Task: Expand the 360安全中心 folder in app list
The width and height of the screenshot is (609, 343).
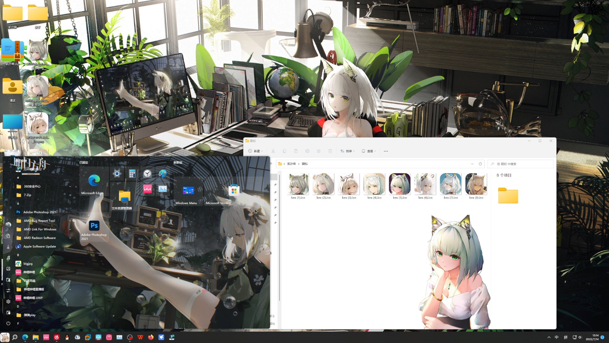Action: (x=70, y=186)
